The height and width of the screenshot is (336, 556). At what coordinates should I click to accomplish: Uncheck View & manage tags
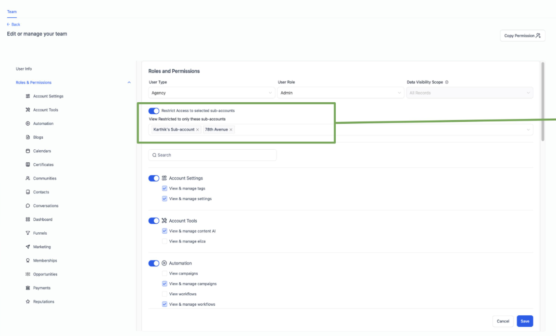tap(164, 188)
